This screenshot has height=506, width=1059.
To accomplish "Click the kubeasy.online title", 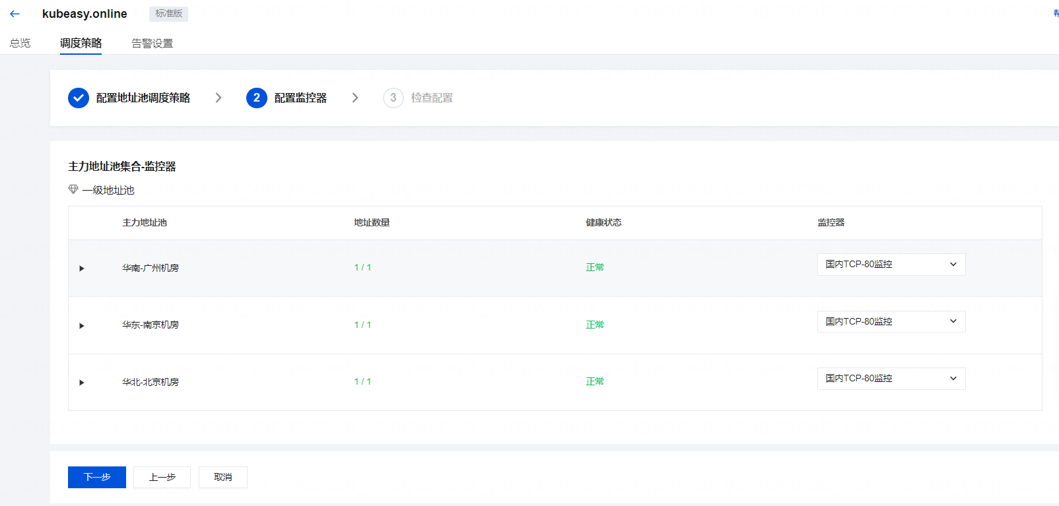I will point(85,14).
